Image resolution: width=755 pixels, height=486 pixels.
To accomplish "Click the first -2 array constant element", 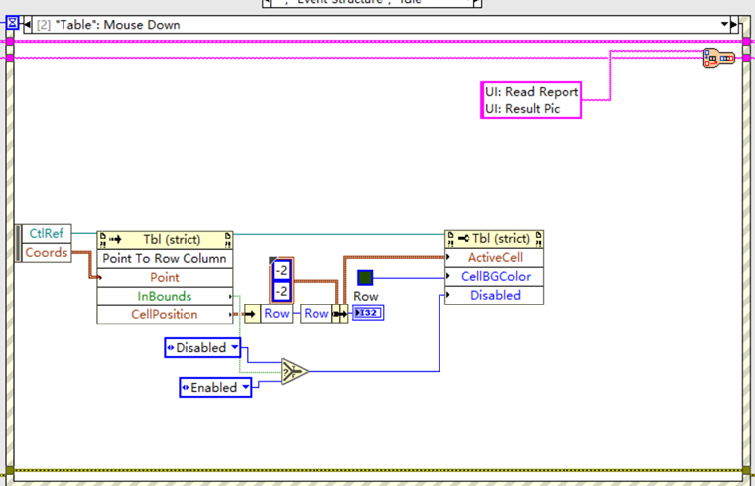I will click(x=280, y=271).
